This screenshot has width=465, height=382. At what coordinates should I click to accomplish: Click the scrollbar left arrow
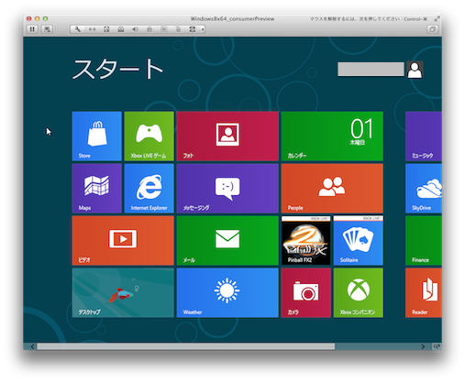point(33,346)
